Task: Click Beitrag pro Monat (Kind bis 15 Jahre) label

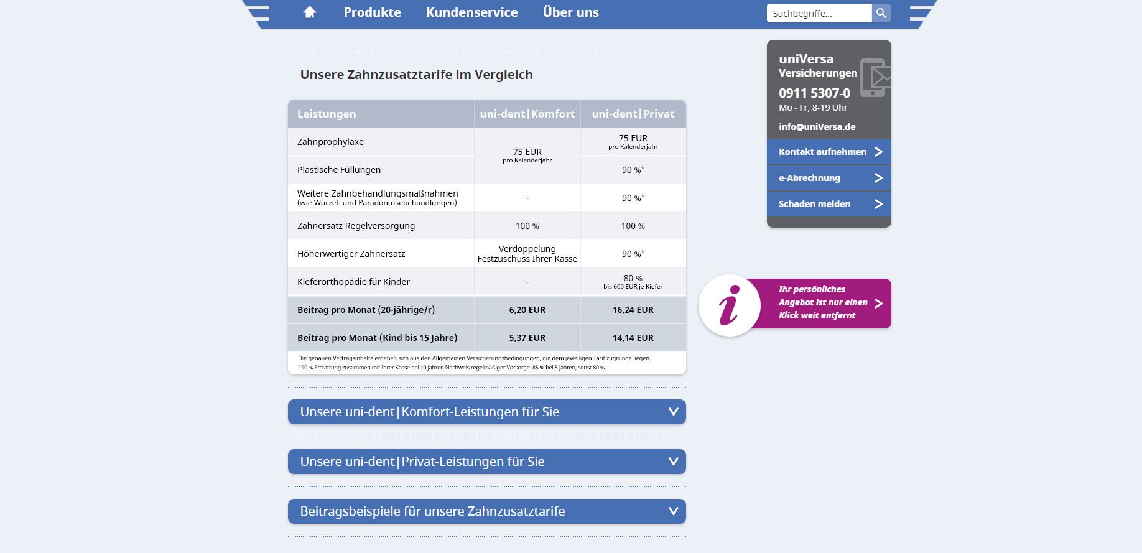Action: point(377,338)
